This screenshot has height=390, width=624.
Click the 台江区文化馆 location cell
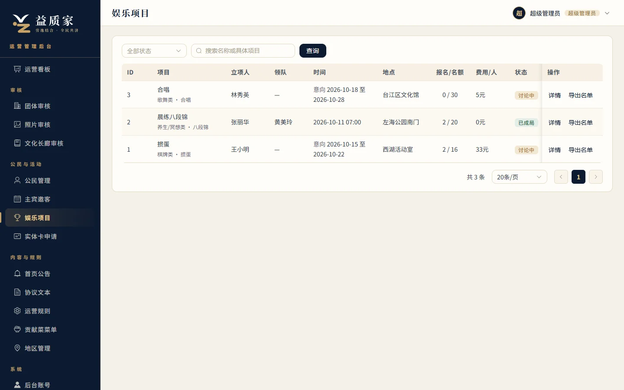pos(401,95)
